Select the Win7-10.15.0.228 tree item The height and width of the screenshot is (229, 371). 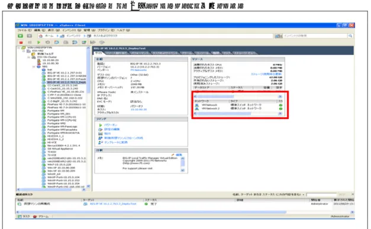click(59, 165)
